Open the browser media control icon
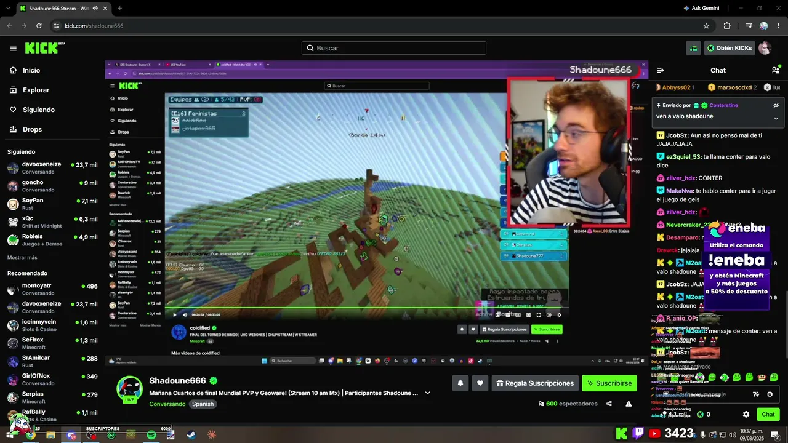The height and width of the screenshot is (443, 788). point(749,26)
